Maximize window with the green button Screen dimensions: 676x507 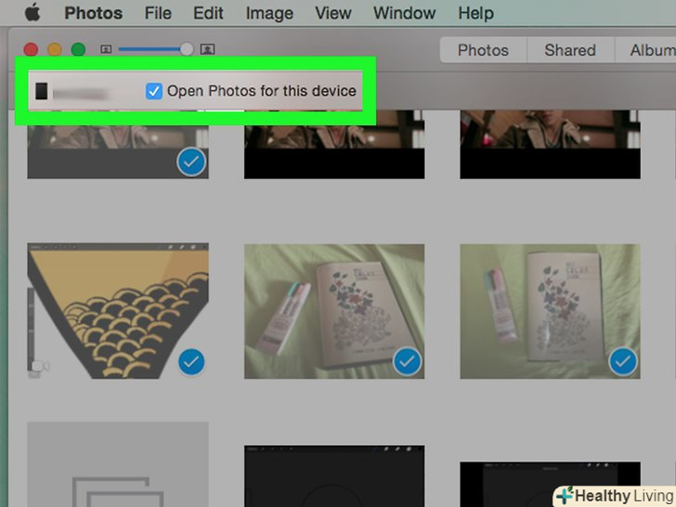[78, 49]
